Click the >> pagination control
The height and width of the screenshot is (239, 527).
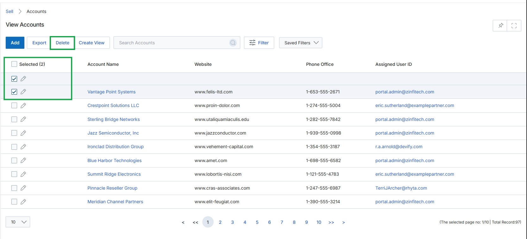(x=331, y=223)
